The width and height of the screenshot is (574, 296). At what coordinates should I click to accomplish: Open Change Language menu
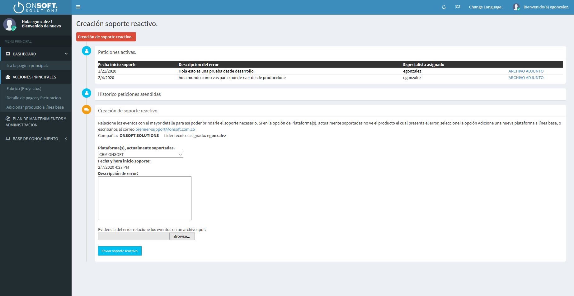486,7
